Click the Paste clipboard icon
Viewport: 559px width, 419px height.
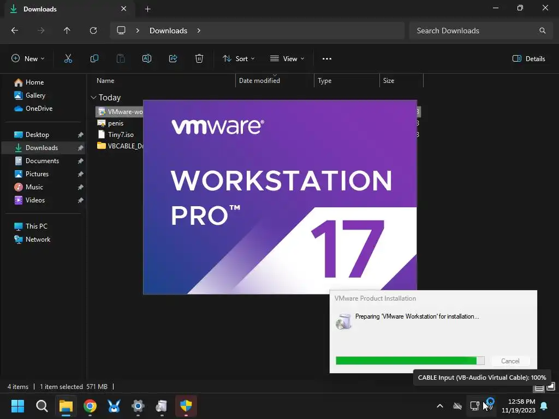point(121,59)
